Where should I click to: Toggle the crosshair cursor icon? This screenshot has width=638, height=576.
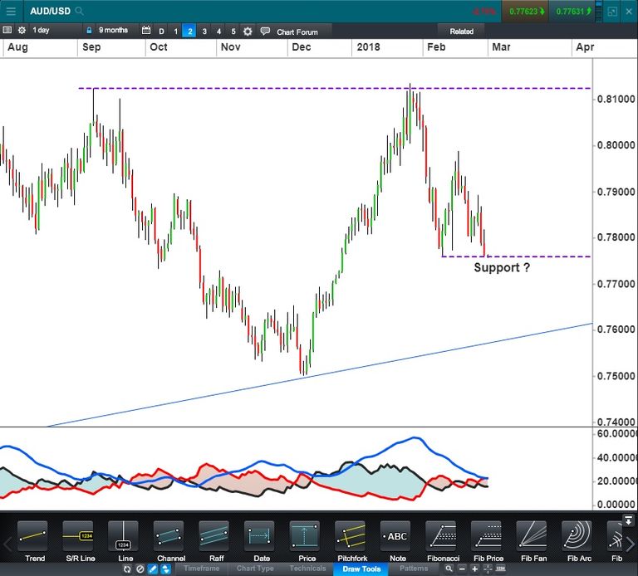pyautogui.click(x=488, y=569)
